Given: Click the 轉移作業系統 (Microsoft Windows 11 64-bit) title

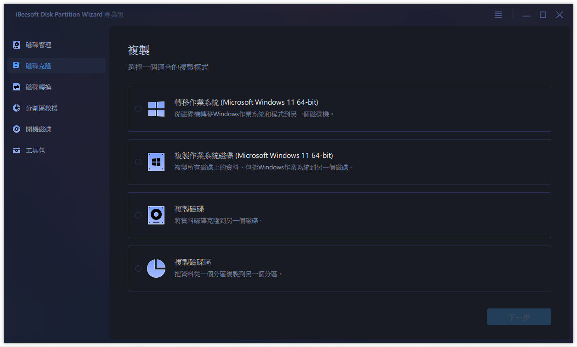Looking at the screenshot, I should point(246,102).
